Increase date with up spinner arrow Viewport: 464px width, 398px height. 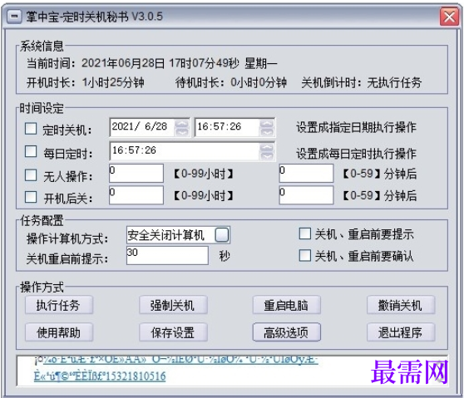(181, 123)
